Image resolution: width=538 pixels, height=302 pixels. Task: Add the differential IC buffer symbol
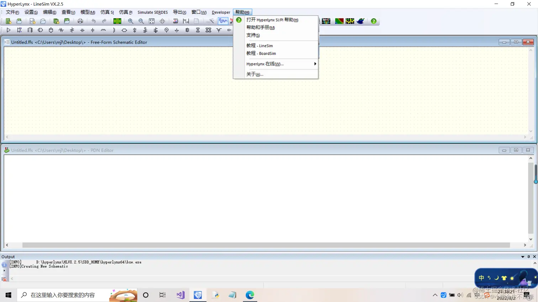click(x=19, y=30)
